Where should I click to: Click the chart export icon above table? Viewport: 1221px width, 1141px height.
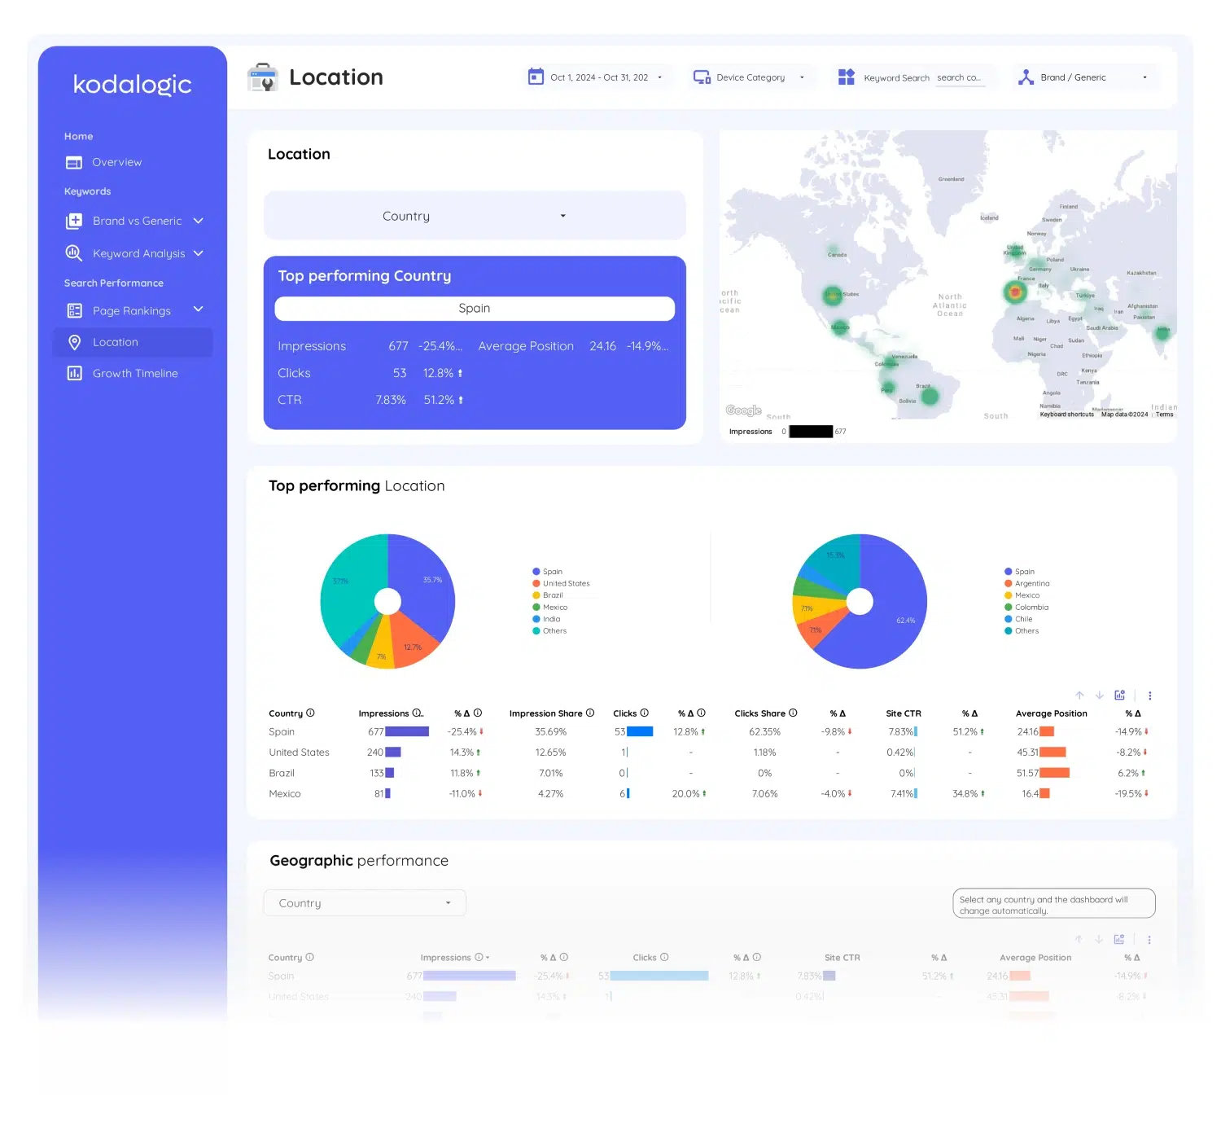click(1120, 696)
